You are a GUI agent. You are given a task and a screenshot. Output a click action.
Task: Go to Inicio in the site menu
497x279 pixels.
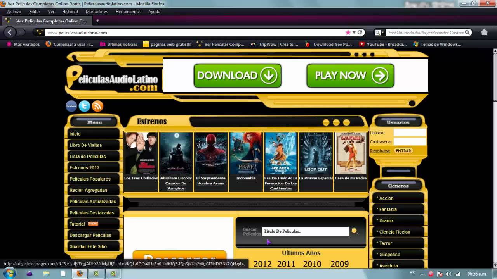pos(93,134)
